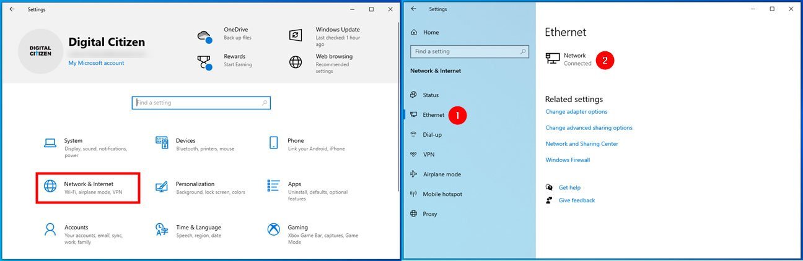Select the Status globe icon in sidebar
The width and height of the screenshot is (803, 261).
tap(414, 95)
